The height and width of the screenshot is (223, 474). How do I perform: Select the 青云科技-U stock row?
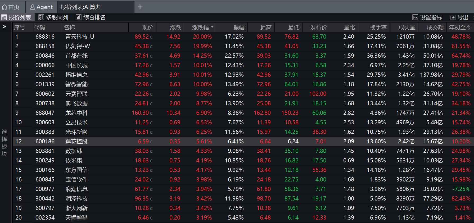tap(243, 37)
